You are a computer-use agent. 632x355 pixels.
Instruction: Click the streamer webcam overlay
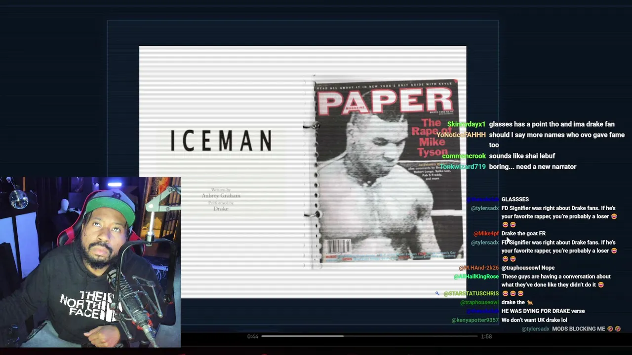(90, 262)
